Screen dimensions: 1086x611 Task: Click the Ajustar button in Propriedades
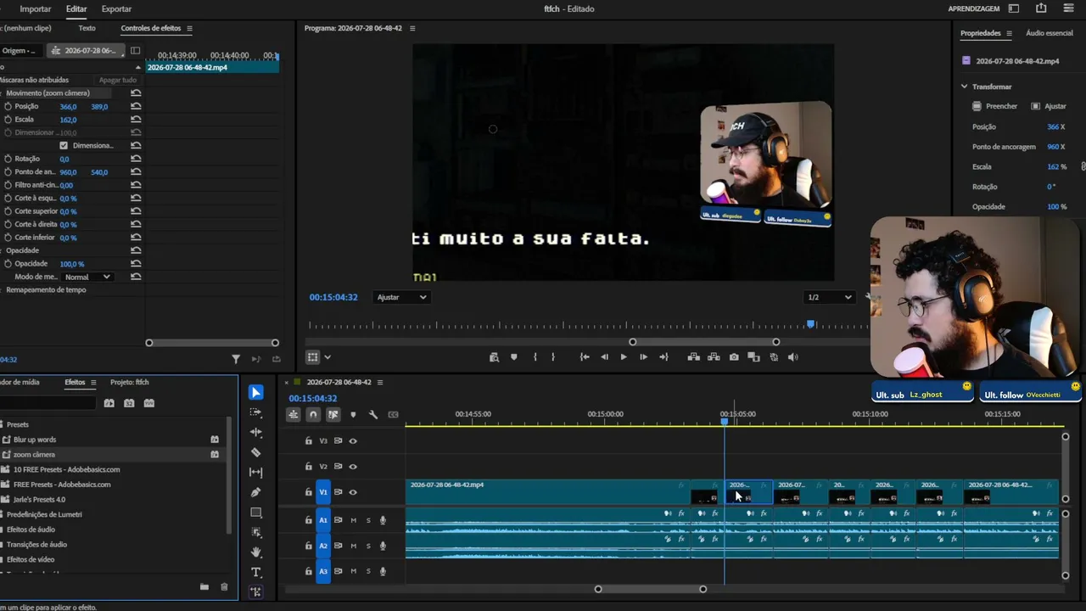tap(1049, 106)
